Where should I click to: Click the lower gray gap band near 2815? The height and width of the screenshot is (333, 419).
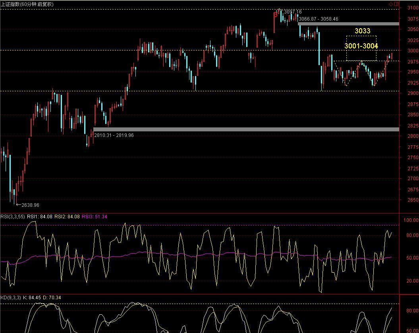246,129
